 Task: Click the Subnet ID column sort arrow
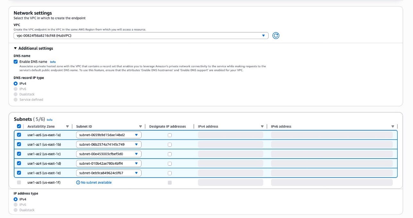pos(141,126)
